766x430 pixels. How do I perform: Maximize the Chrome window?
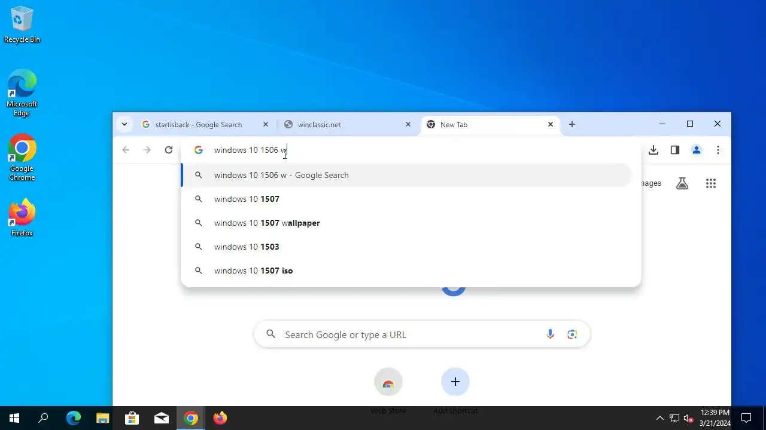tap(690, 124)
